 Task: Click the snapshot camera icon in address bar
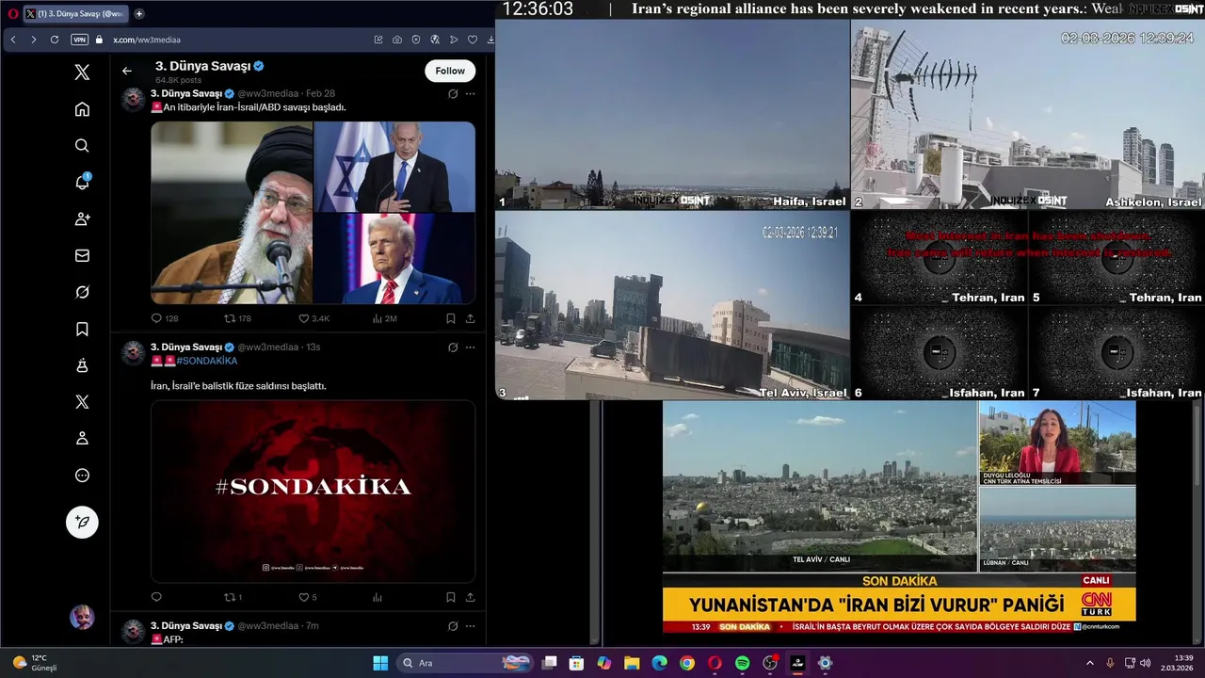(x=397, y=40)
